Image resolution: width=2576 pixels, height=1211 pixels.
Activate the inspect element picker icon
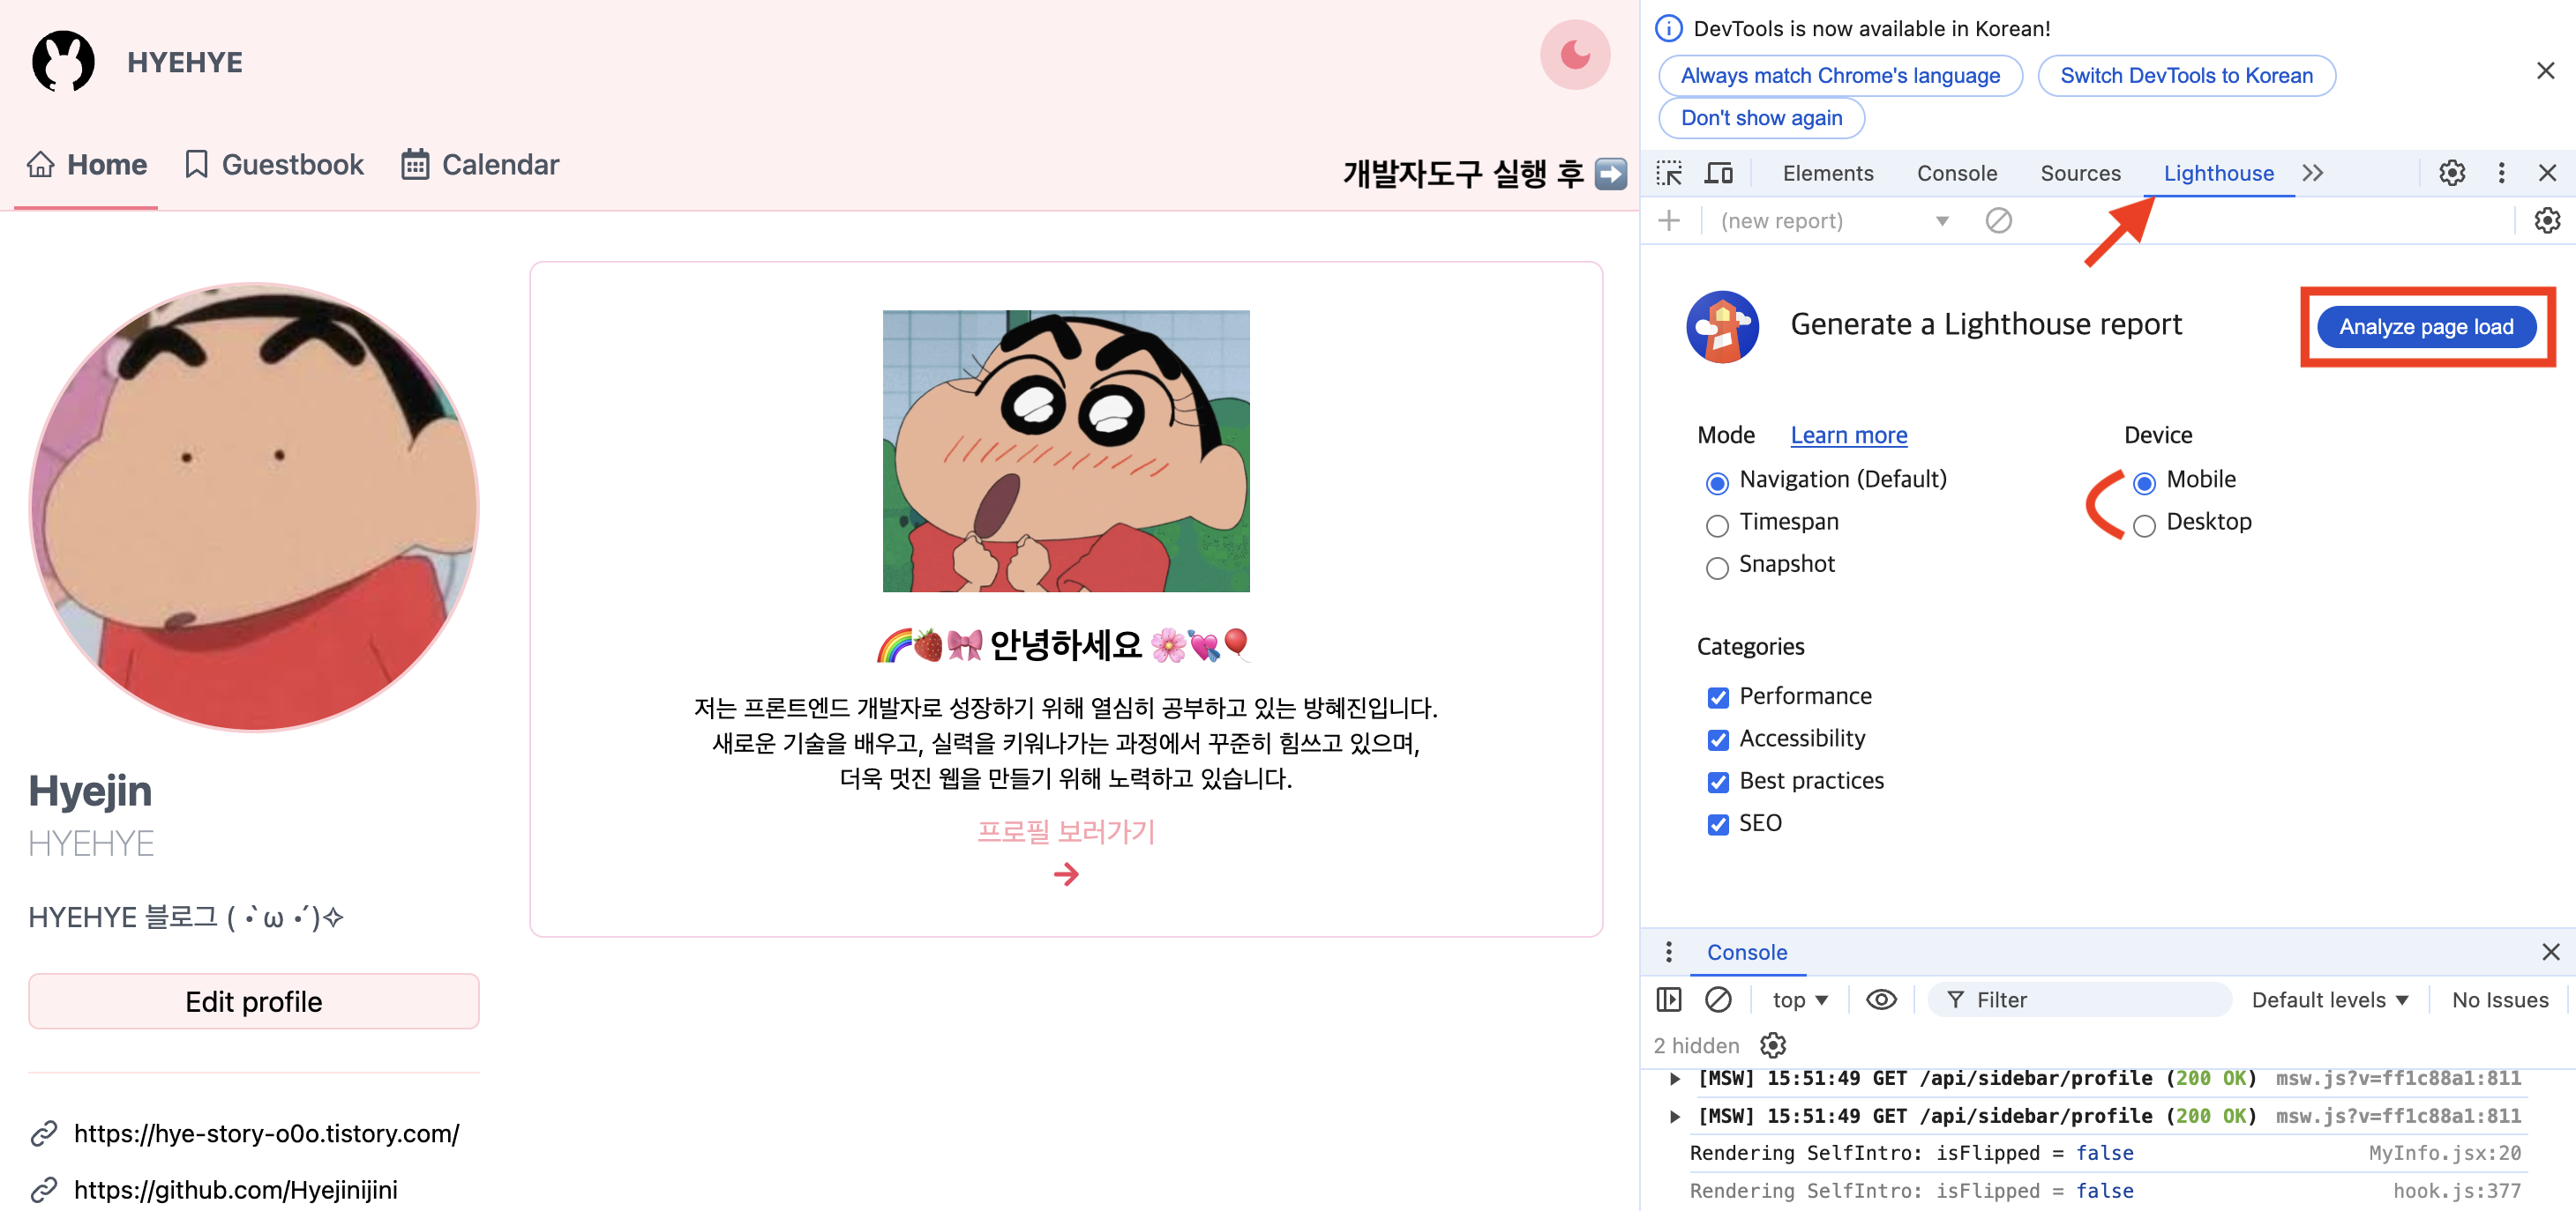[x=1669, y=173]
